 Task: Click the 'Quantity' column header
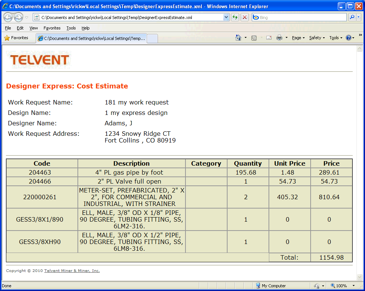248,163
